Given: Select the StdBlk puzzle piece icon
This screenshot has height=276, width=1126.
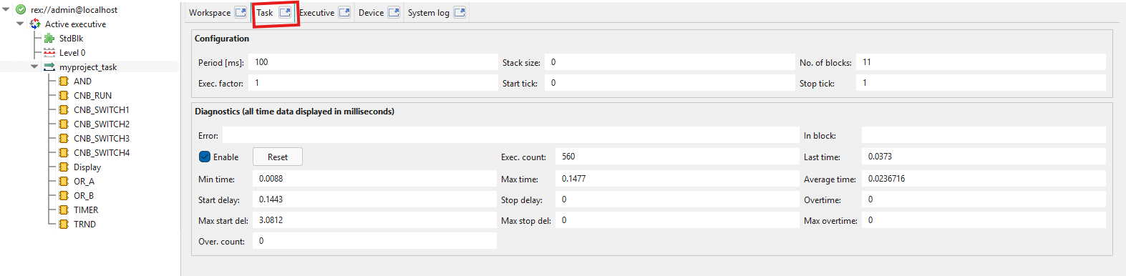Looking at the screenshot, I should (x=49, y=39).
